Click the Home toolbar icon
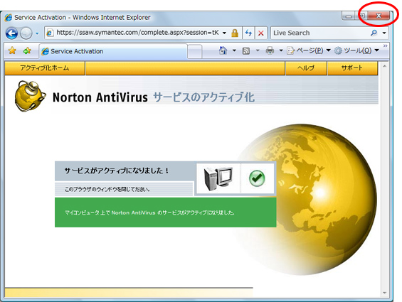The width and height of the screenshot is (402, 302). click(x=223, y=50)
